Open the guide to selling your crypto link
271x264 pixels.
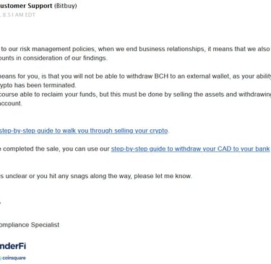pos(84,131)
